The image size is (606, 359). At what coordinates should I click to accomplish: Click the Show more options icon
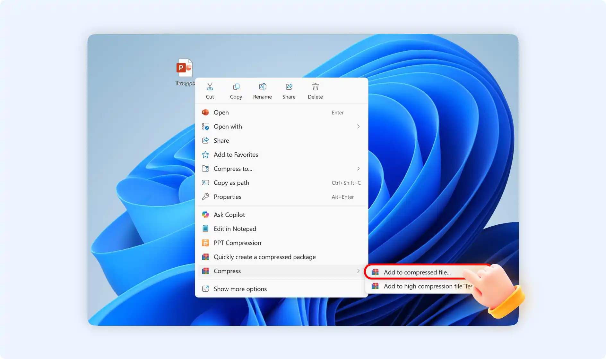click(x=205, y=289)
